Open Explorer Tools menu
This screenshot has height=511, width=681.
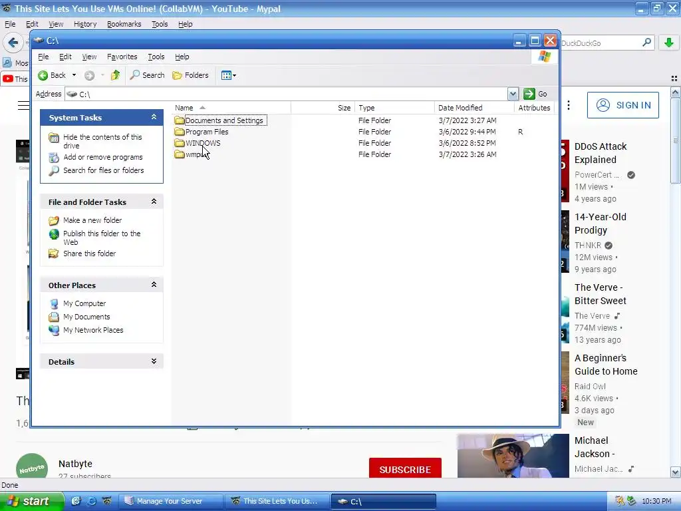[x=156, y=57]
